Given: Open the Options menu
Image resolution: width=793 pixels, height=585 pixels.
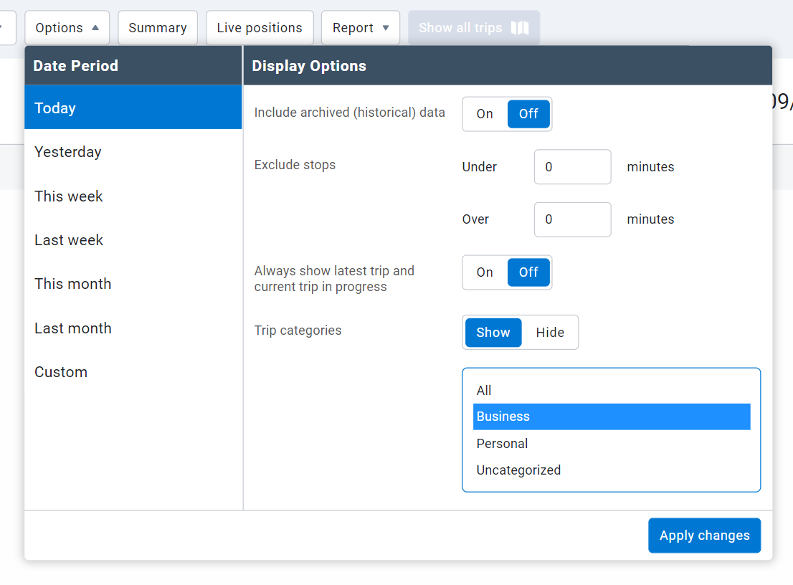Looking at the screenshot, I should 60,27.
